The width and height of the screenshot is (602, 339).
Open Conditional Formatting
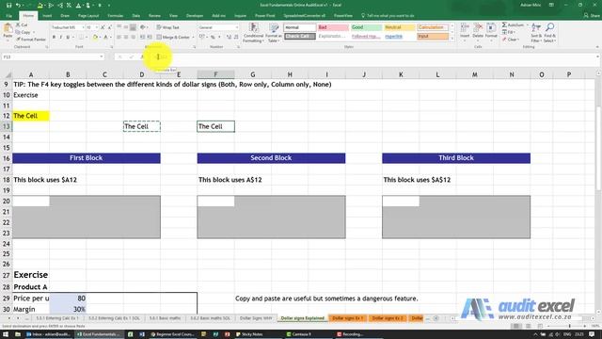[x=253, y=33]
